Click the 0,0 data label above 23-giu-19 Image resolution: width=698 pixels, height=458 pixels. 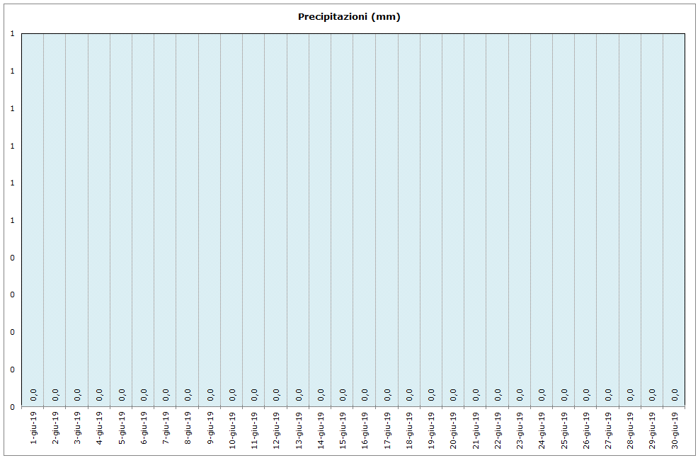pyautogui.click(x=520, y=395)
